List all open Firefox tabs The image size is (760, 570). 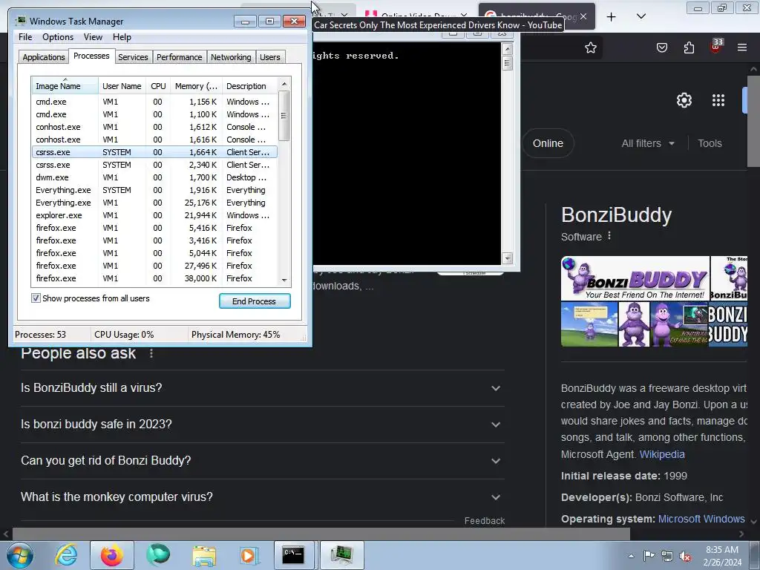point(641,17)
